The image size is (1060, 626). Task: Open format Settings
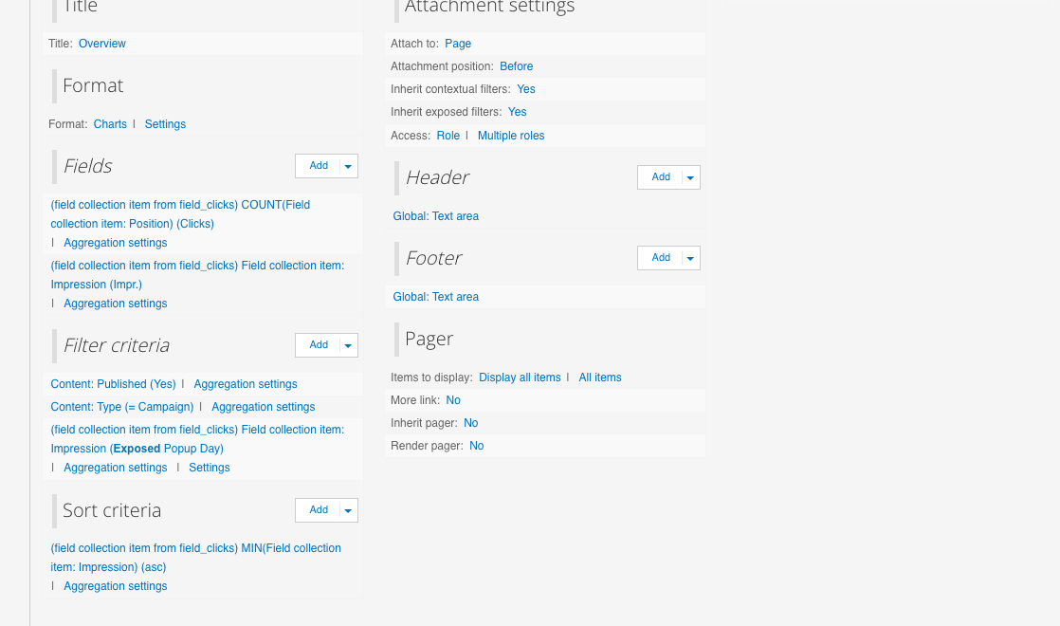click(x=165, y=123)
